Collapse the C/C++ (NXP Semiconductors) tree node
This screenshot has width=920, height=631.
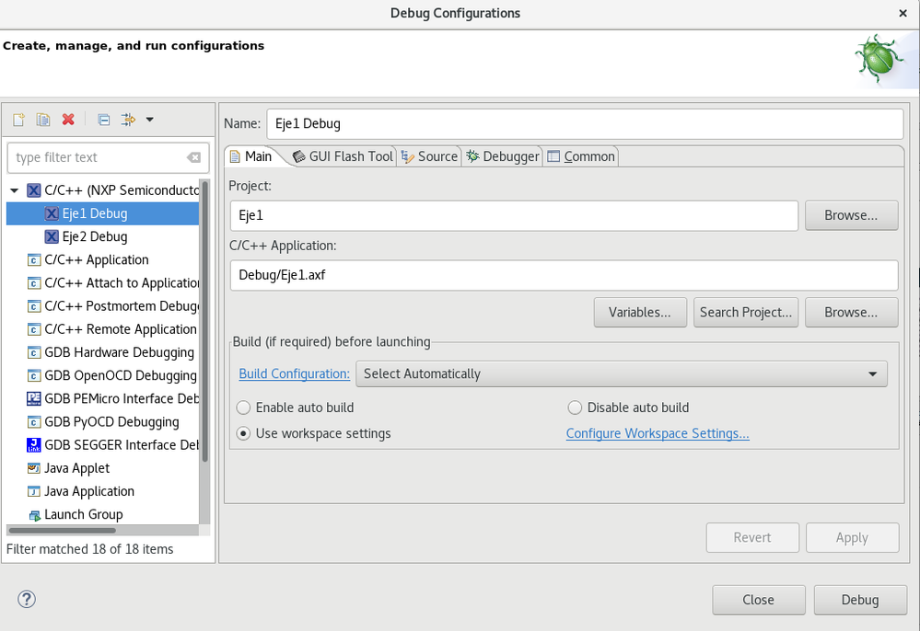pyautogui.click(x=15, y=190)
